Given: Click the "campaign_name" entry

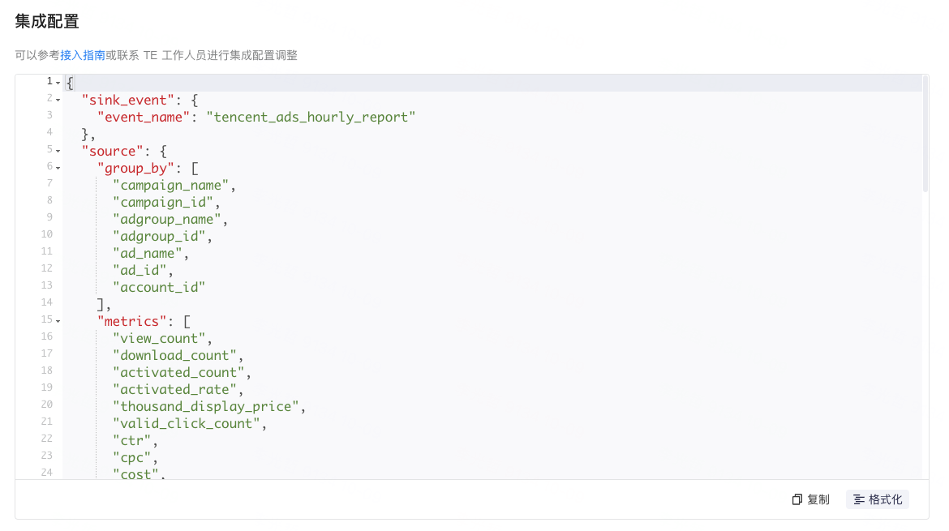Looking at the screenshot, I should (x=170, y=185).
